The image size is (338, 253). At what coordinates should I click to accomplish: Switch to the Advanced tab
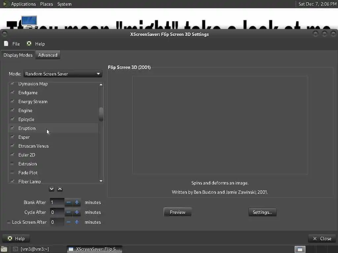point(48,55)
